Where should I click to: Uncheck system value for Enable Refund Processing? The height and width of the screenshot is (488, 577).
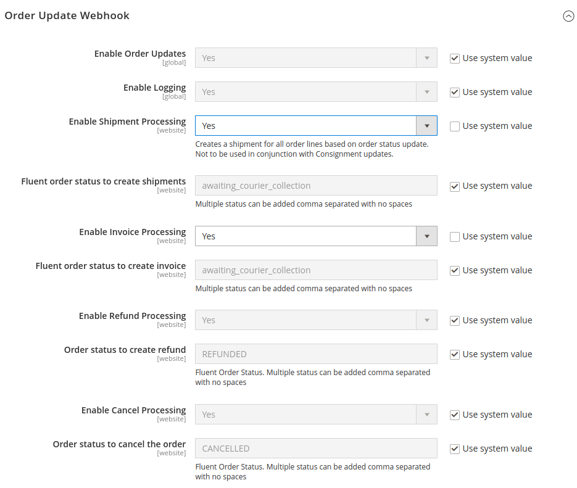455,321
